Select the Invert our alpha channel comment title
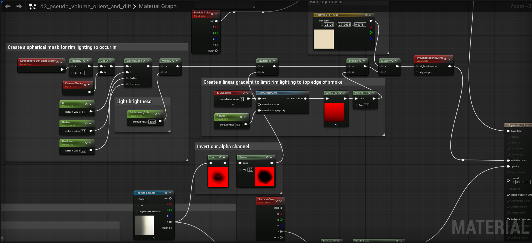The image size is (532, 243). [x=223, y=146]
